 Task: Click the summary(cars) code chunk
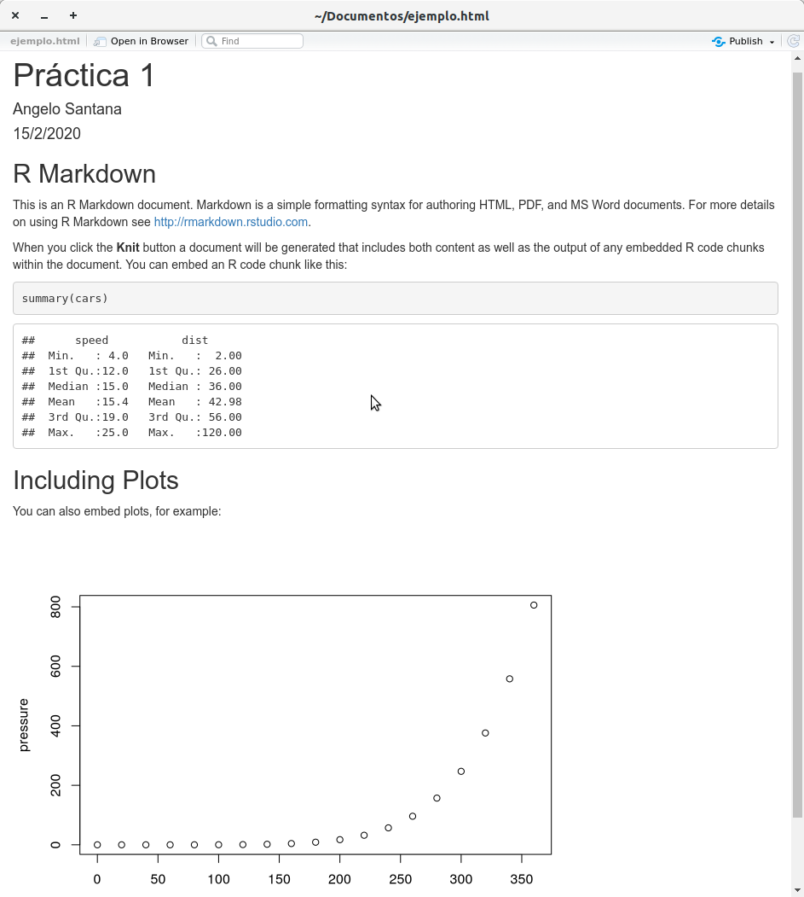[65, 299]
